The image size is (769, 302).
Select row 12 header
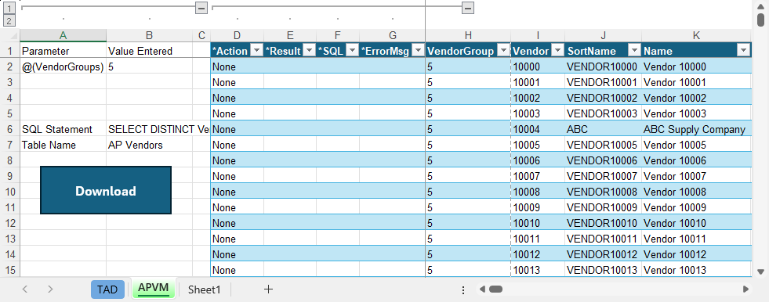pyautogui.click(x=10, y=223)
